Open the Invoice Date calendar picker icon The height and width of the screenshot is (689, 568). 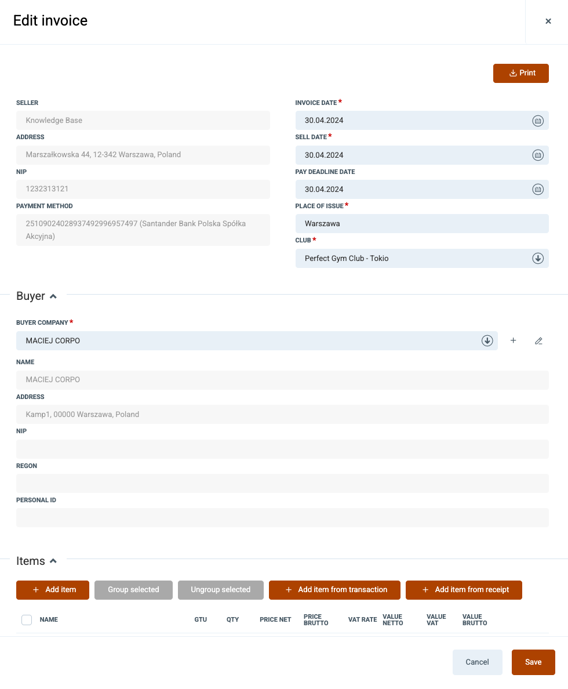[538, 121]
